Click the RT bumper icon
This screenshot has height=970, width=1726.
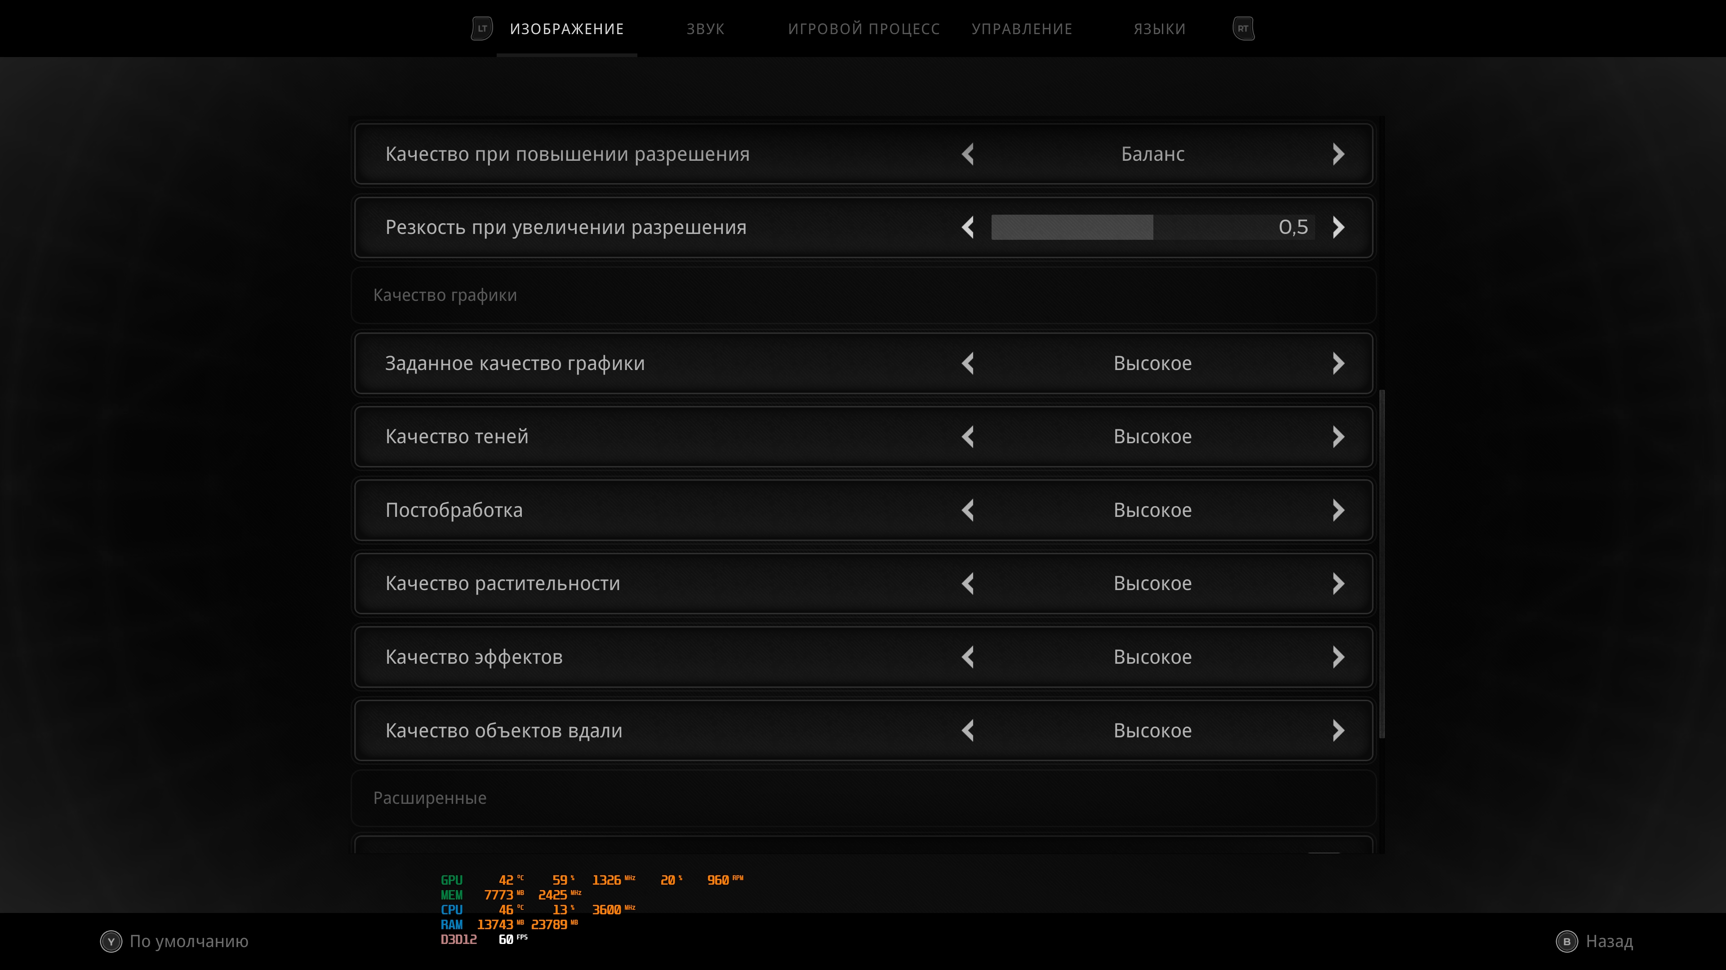(1243, 29)
